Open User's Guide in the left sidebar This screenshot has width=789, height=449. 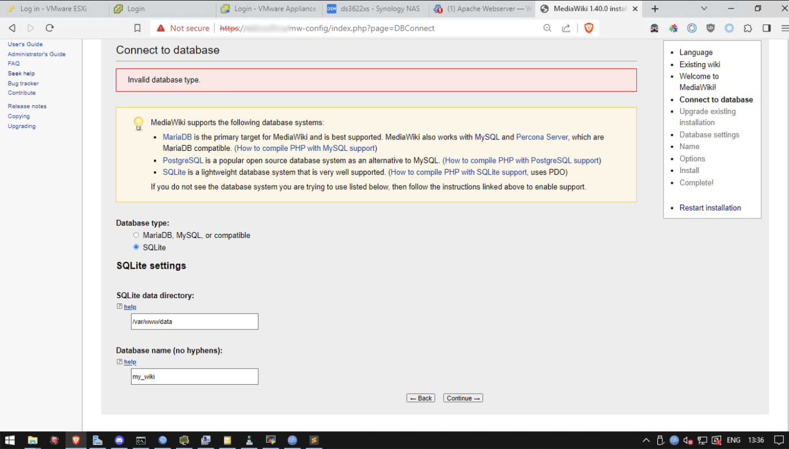(x=25, y=44)
